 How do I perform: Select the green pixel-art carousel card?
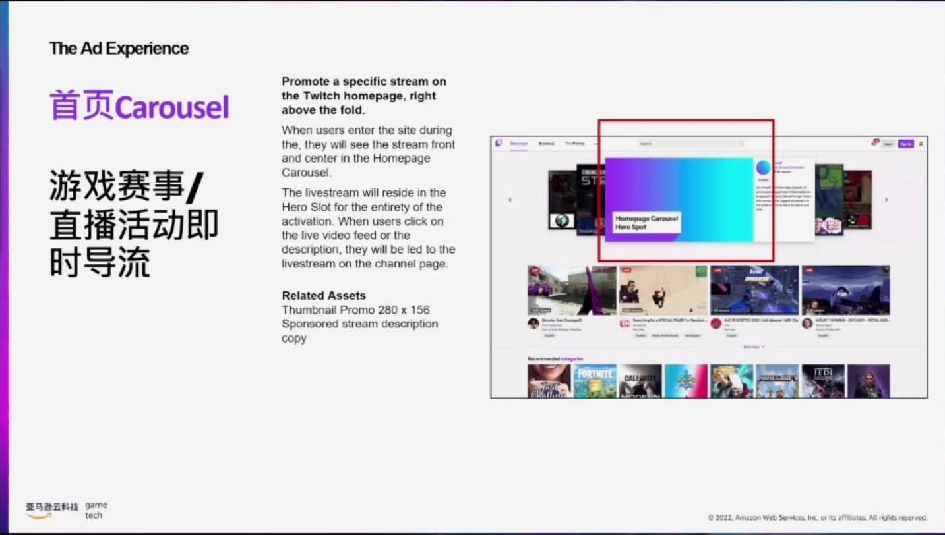click(x=829, y=200)
